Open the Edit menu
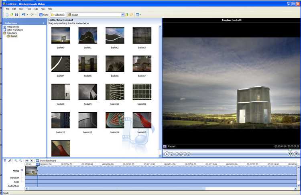The width and height of the screenshot is (301, 195). coord(14,9)
